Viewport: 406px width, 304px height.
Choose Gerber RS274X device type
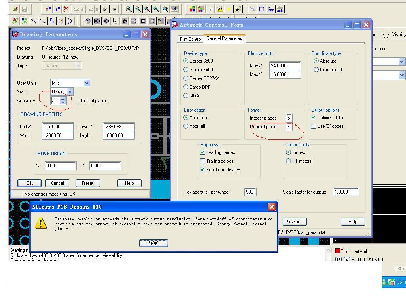pos(201,78)
